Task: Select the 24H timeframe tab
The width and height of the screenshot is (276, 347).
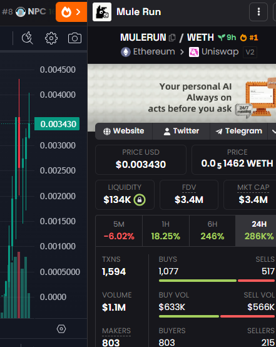Action: pyautogui.click(x=257, y=230)
